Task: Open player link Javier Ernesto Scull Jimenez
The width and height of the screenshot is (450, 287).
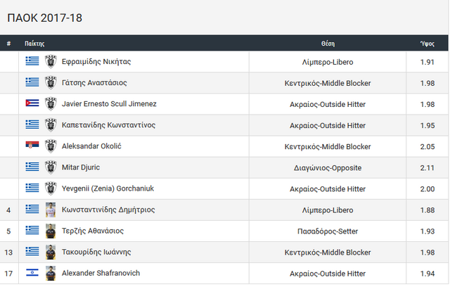Action: tap(109, 104)
